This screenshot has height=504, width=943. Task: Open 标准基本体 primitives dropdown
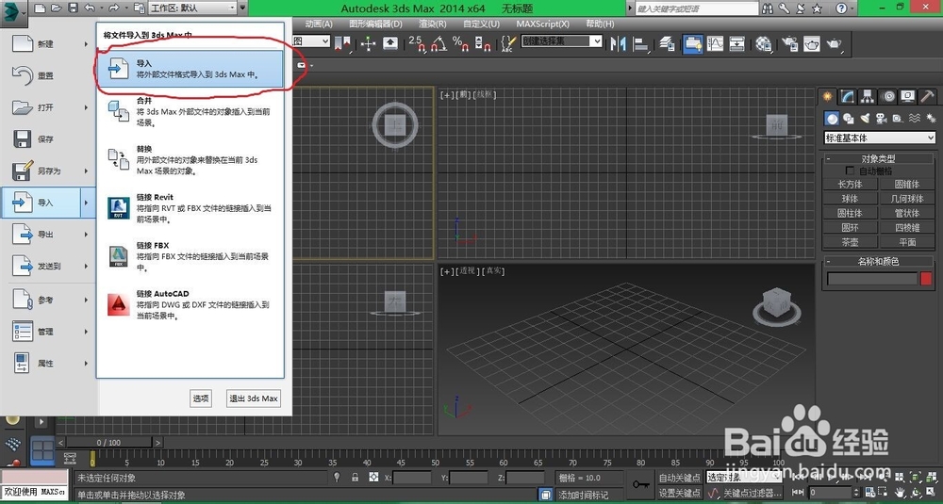(x=880, y=138)
